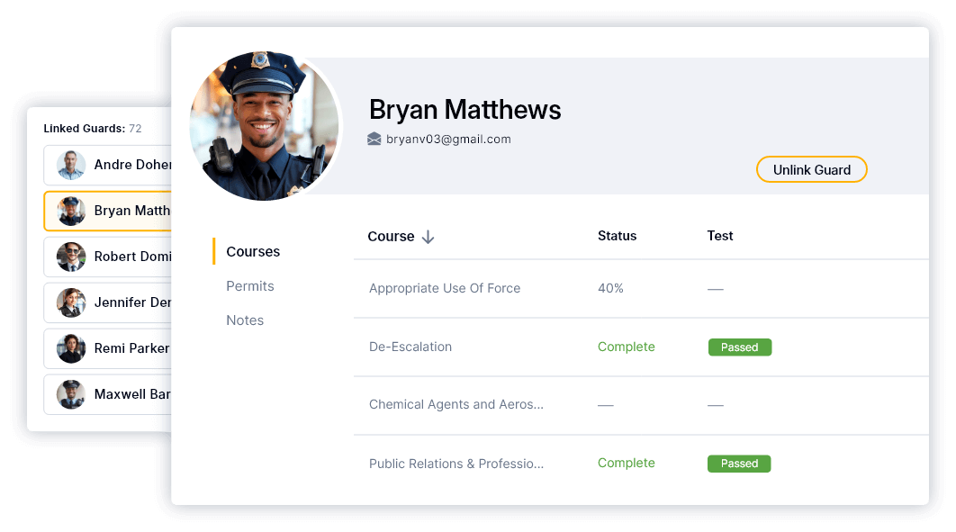Screen dimensions: 956x532
Task: Click the envelope icon beside Bryan's email
Action: (374, 139)
